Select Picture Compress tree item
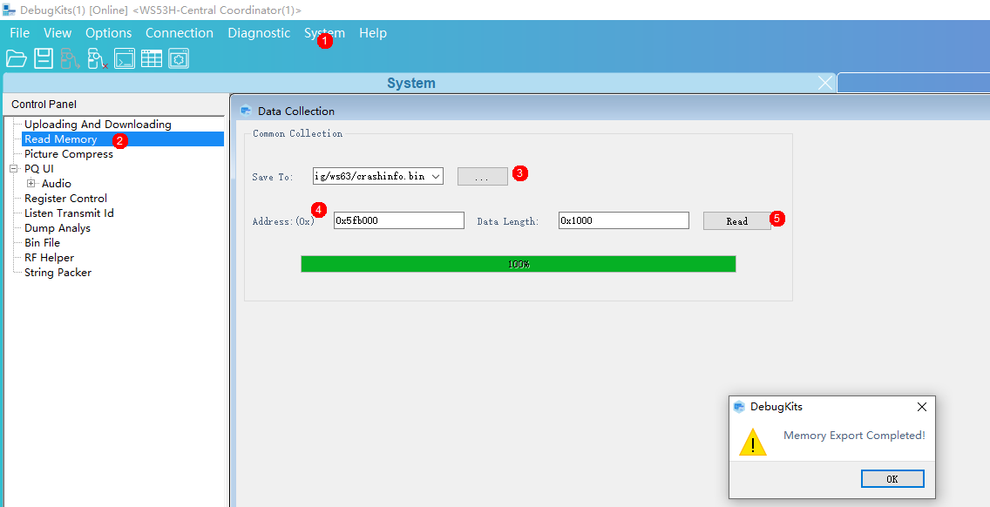990x507 pixels. [69, 154]
